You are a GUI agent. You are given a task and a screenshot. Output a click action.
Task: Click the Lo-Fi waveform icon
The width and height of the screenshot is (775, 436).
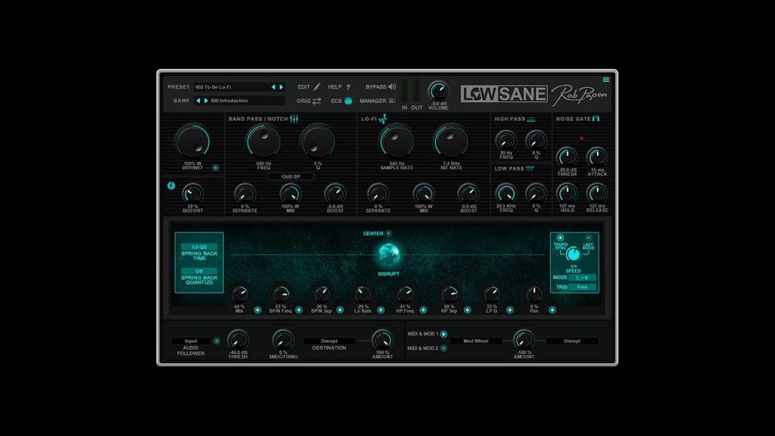pyautogui.click(x=382, y=119)
